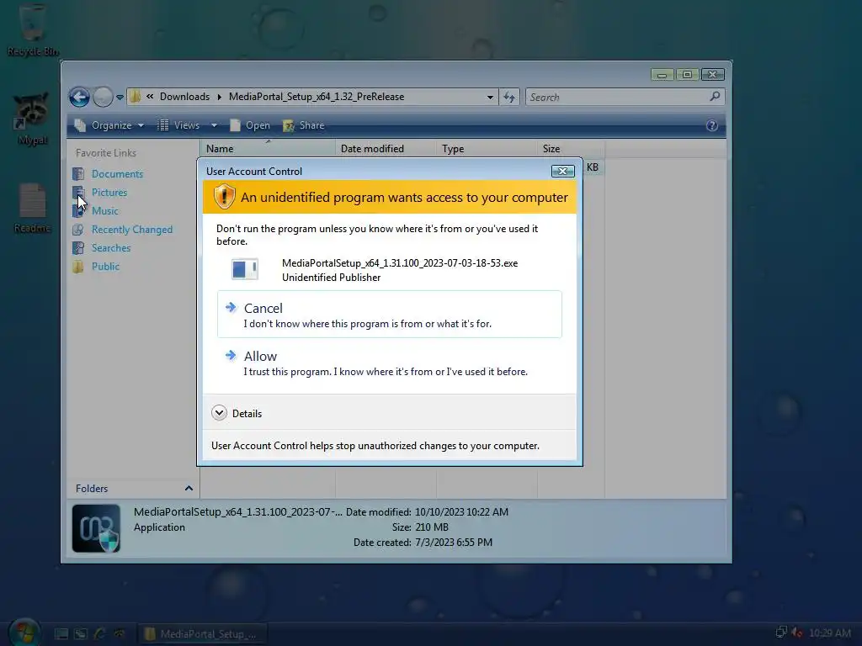The width and height of the screenshot is (862, 646).
Task: Click the Searches icon in the sidebar
Action: tap(78, 248)
